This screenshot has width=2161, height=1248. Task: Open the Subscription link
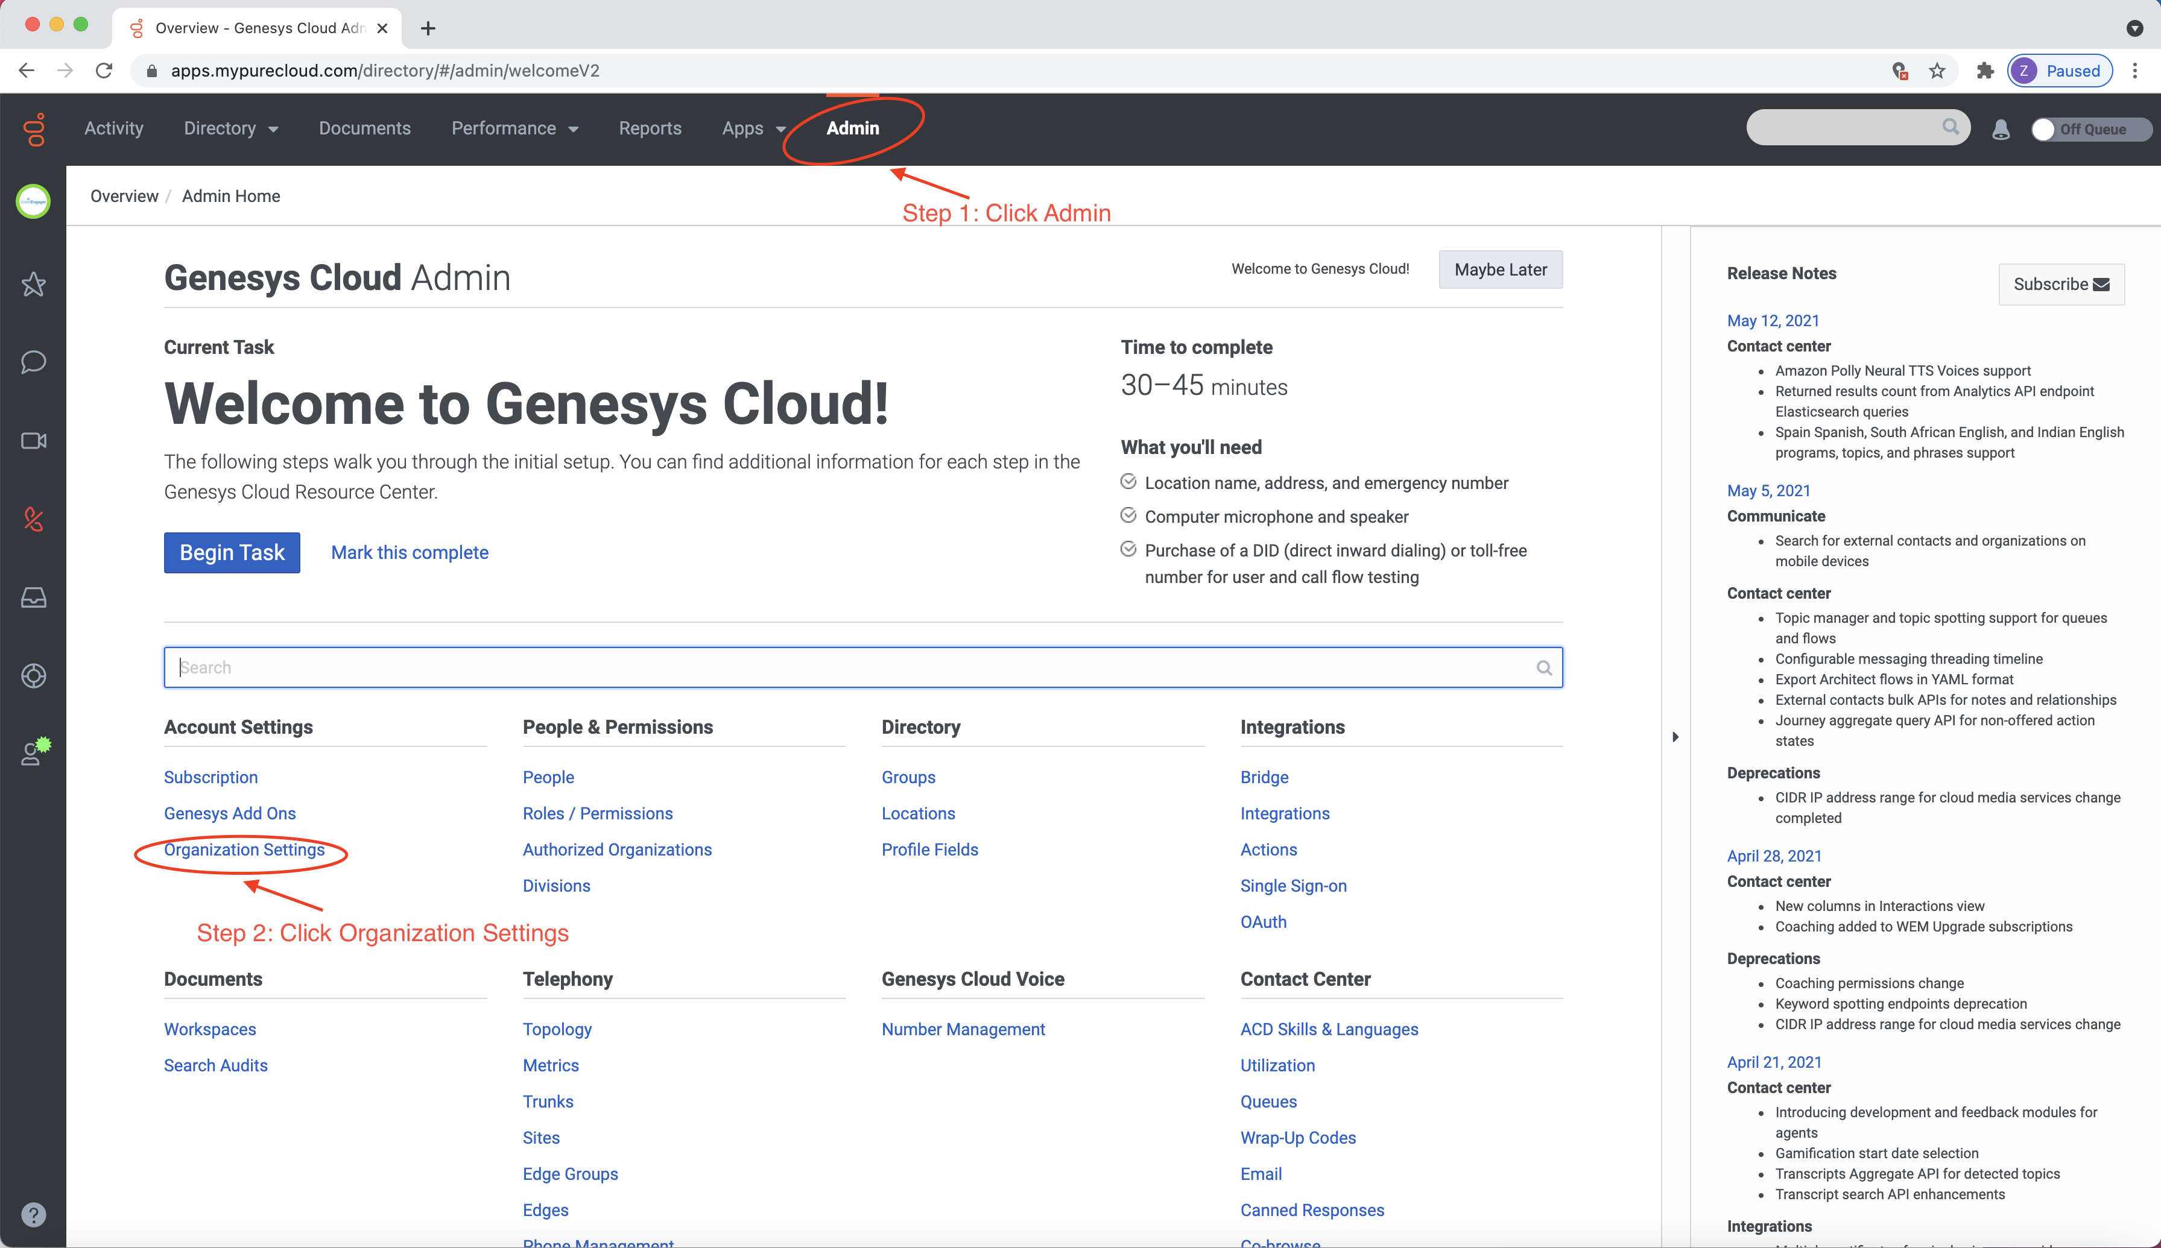click(x=211, y=777)
